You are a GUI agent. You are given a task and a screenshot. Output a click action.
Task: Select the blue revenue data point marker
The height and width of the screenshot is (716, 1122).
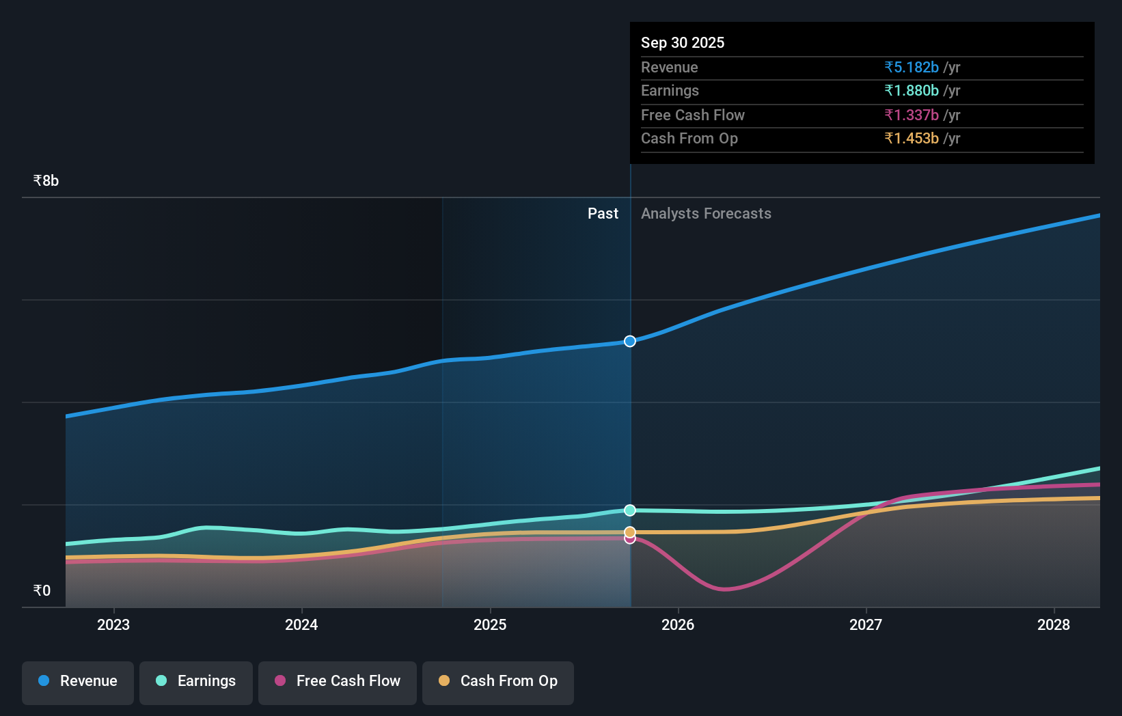tap(629, 341)
